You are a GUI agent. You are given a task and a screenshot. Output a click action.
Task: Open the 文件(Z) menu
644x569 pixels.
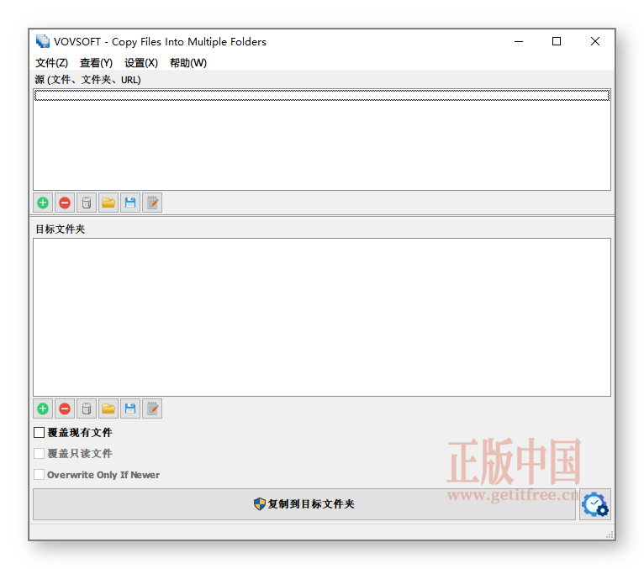point(52,63)
